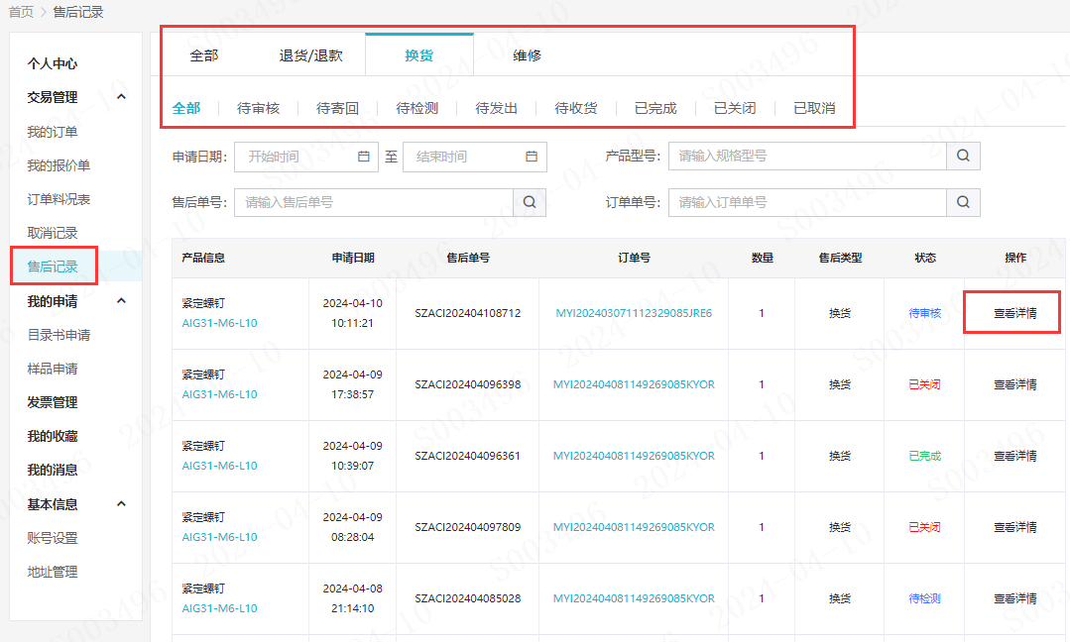
Task: Click the order number search magnifier icon
Action: pyautogui.click(x=962, y=202)
